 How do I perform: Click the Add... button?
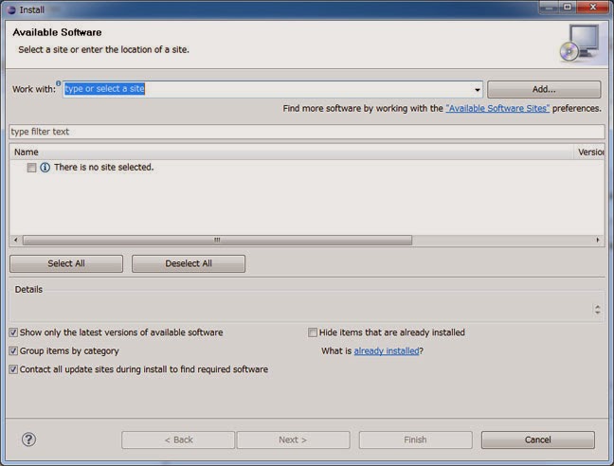coord(544,89)
